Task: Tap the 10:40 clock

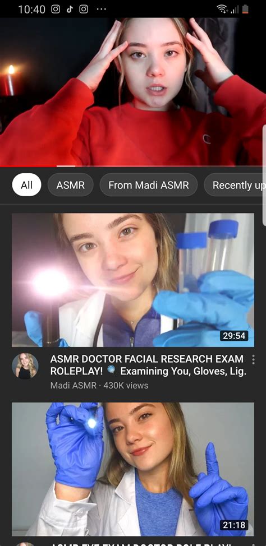Action: pyautogui.click(x=31, y=10)
